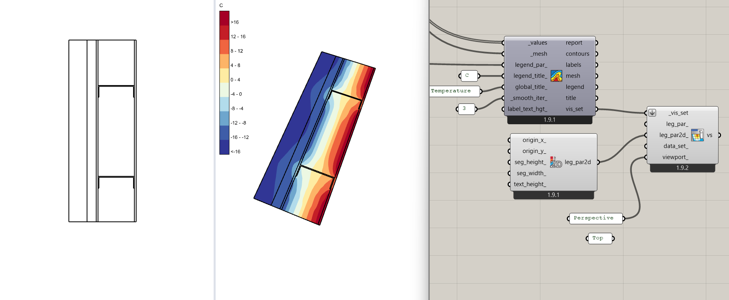Click the panel containing the letter C
Screen dimensions: 729x300
pos(469,75)
